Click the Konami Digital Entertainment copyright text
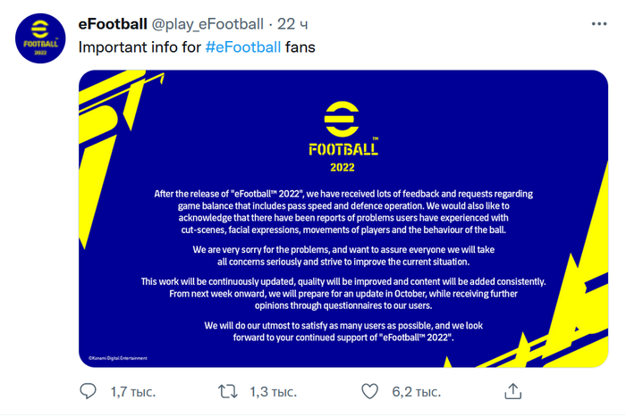 [117, 358]
